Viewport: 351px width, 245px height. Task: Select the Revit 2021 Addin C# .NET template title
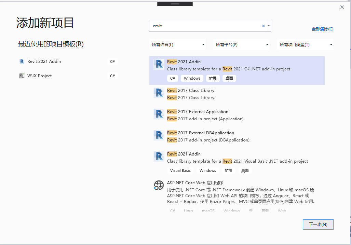pos(184,62)
